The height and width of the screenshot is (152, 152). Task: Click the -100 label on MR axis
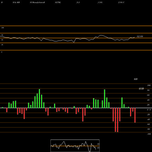click(149, 134)
